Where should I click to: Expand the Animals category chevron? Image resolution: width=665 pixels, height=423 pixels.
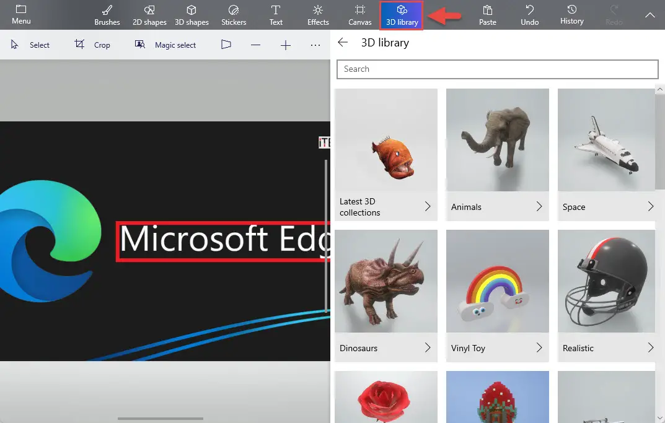coord(539,206)
